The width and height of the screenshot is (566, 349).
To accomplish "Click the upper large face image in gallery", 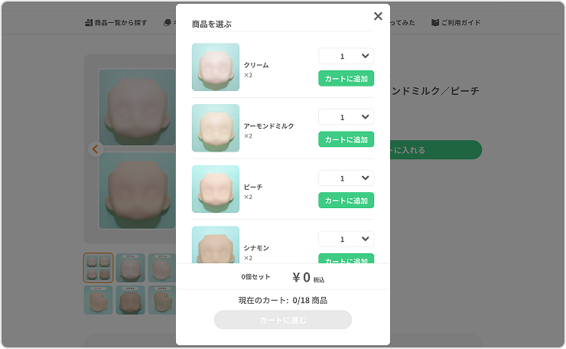I will 137,107.
